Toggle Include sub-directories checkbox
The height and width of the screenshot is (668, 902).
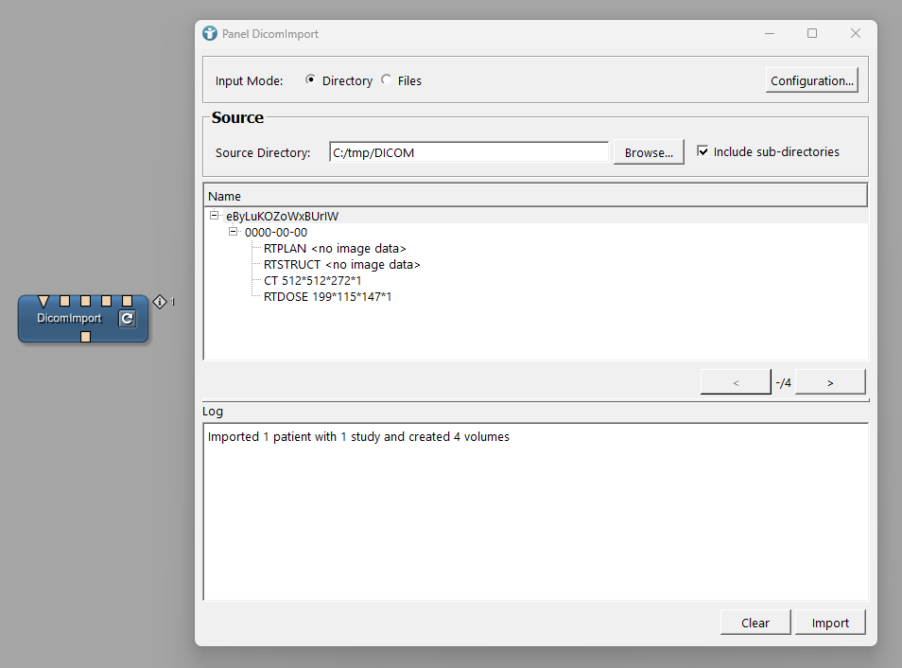coord(703,151)
